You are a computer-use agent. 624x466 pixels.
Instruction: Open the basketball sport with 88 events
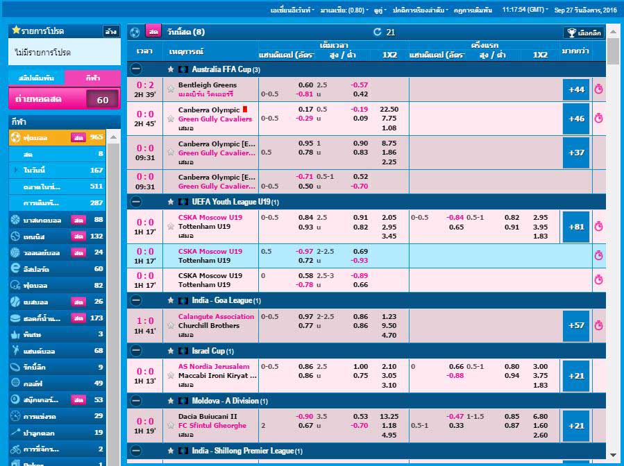(x=58, y=220)
